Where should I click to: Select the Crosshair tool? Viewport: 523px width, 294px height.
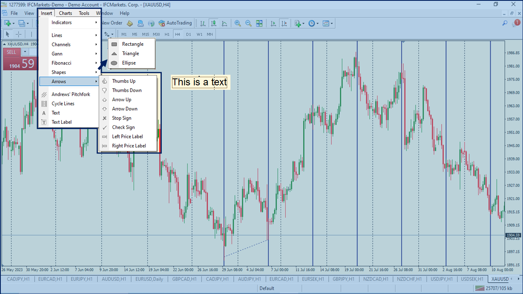(x=18, y=34)
